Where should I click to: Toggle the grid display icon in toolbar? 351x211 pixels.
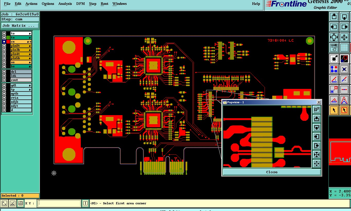[344, 48]
